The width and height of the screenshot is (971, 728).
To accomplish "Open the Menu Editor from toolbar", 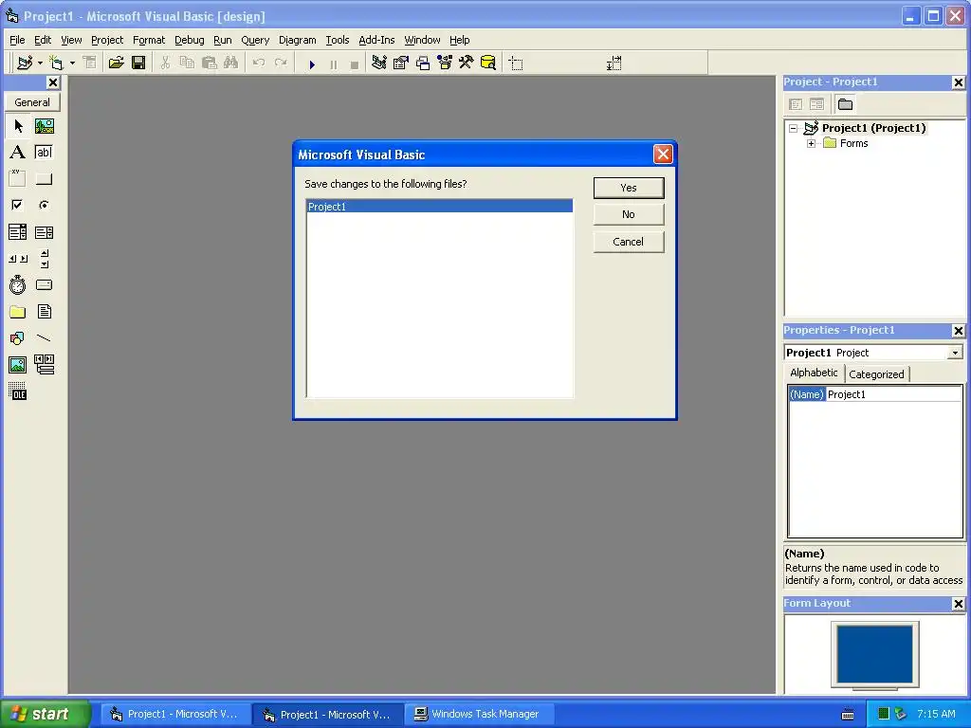I will (x=90, y=63).
